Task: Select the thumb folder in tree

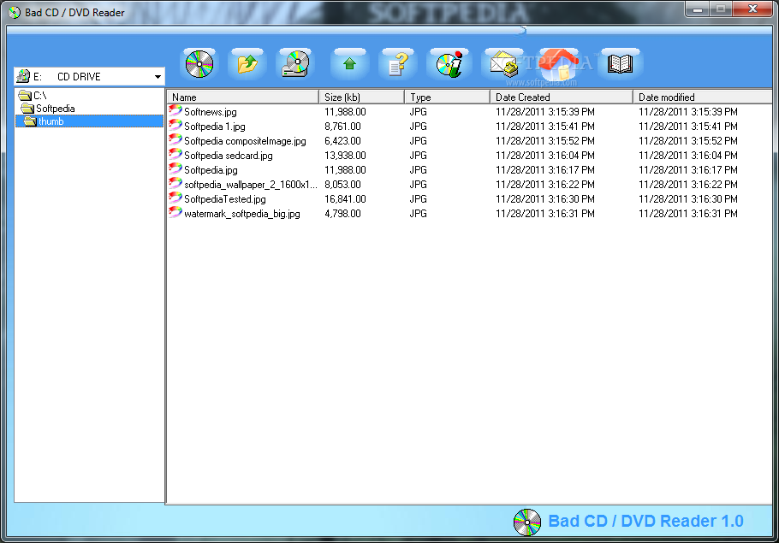Action: pos(89,121)
